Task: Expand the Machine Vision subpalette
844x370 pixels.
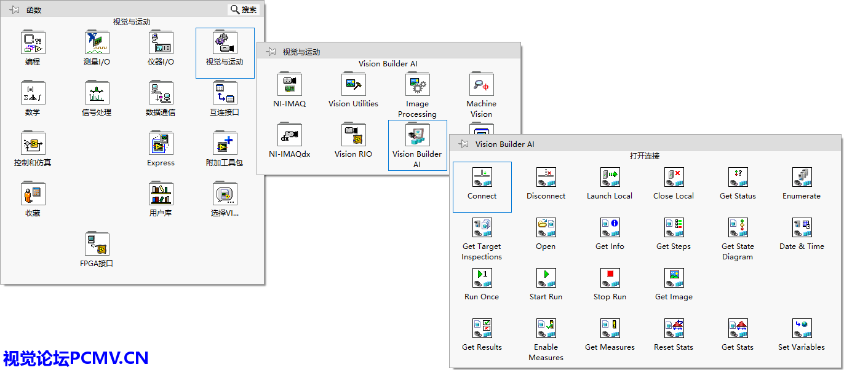Action: tap(481, 85)
